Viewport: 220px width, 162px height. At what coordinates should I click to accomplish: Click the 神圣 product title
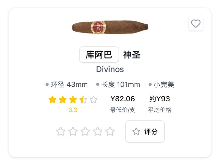[132, 55]
